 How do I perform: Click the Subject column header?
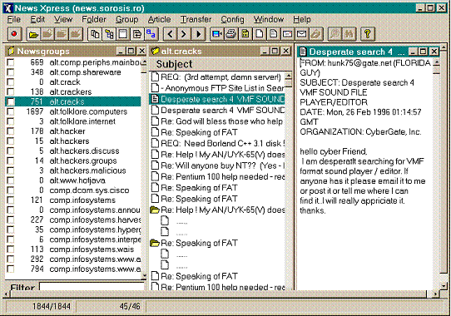click(x=221, y=64)
